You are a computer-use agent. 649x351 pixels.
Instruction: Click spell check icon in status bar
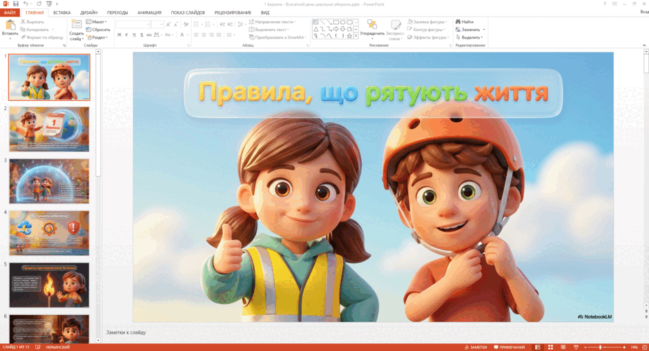point(38,348)
